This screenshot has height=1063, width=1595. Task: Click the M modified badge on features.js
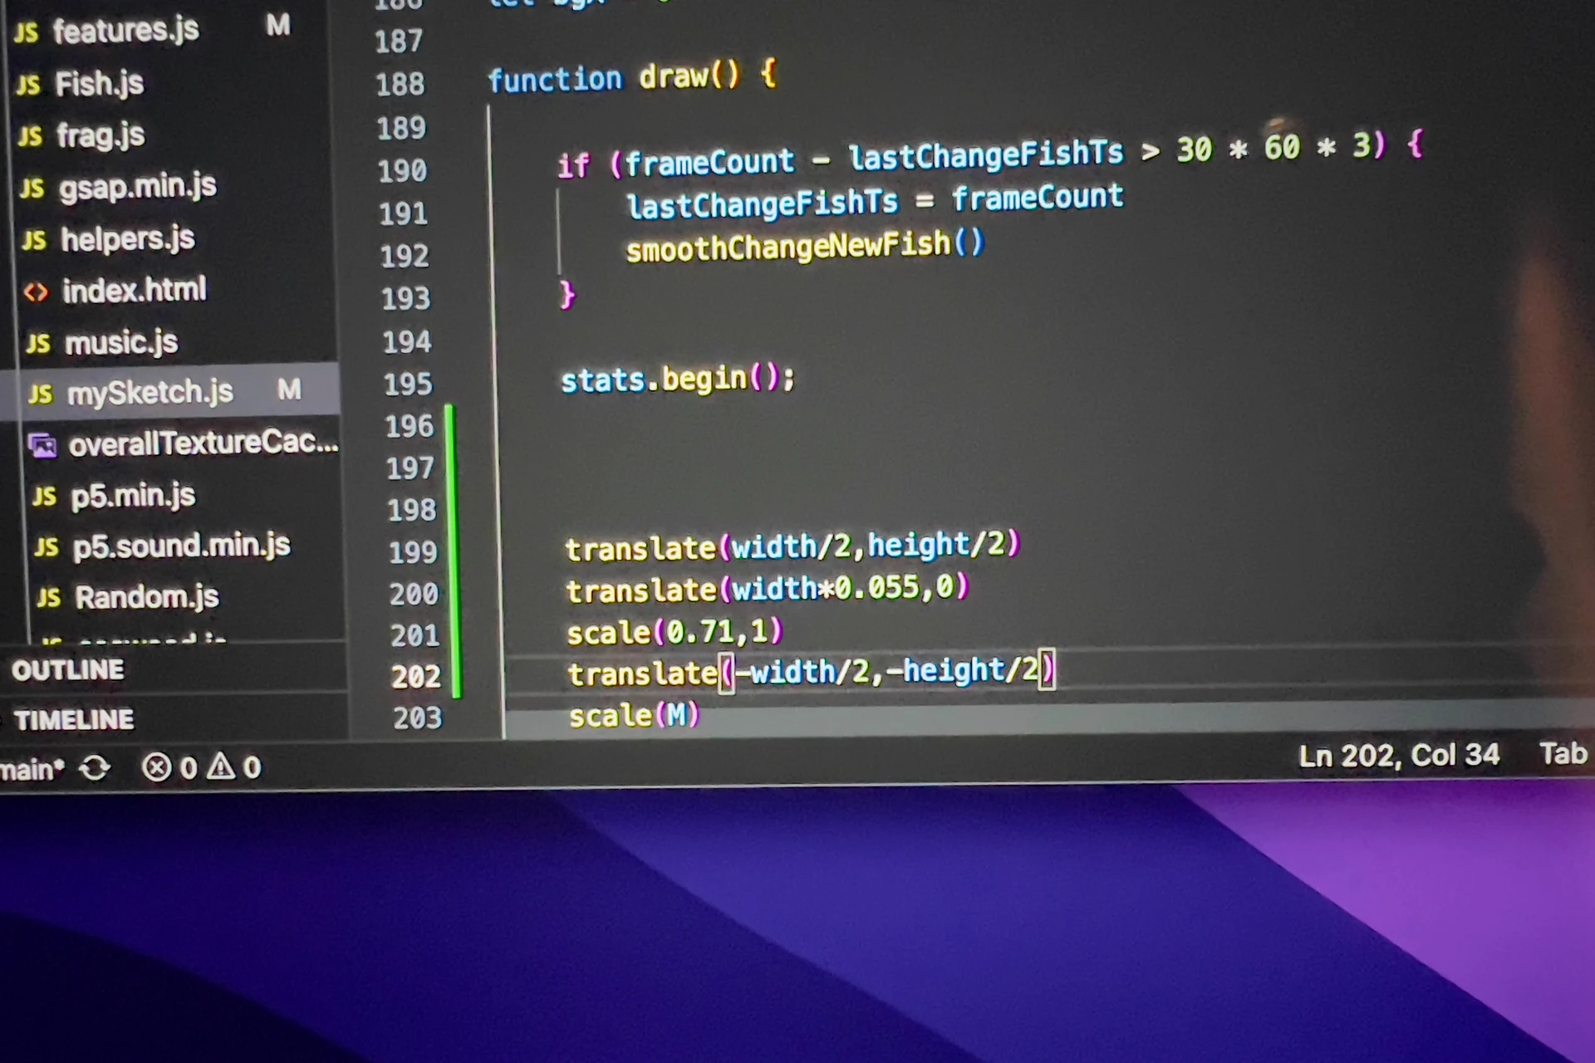coord(278,25)
